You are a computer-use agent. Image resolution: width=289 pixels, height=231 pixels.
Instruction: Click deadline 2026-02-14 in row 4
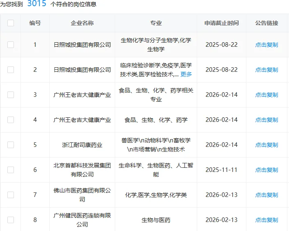pyautogui.click(x=221, y=120)
